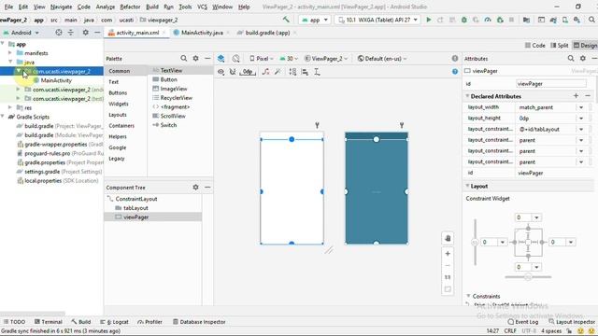Run the app with green play button
The height and width of the screenshot is (336, 598).
coord(429,20)
